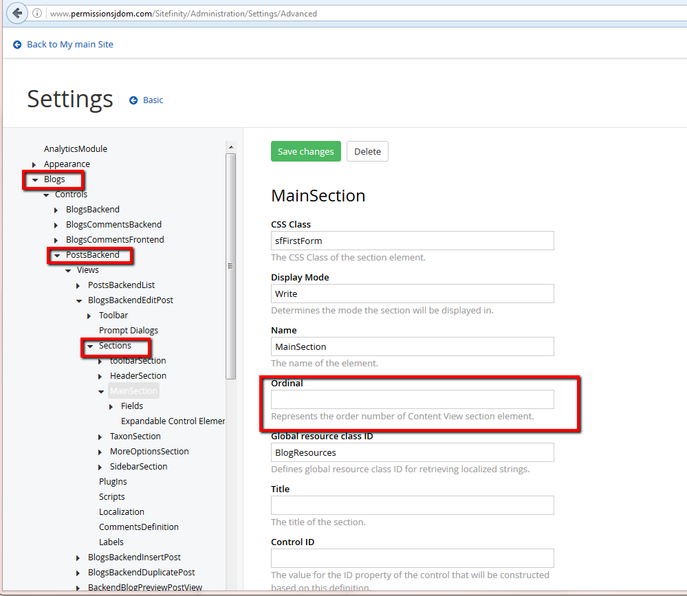Screen dimensions: 687x596
Task: Switch to the Basic settings view
Action: (x=151, y=100)
